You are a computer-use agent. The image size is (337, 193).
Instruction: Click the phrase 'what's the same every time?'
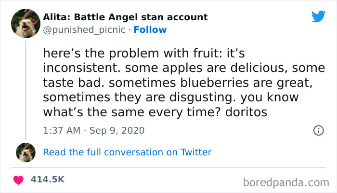(125, 111)
